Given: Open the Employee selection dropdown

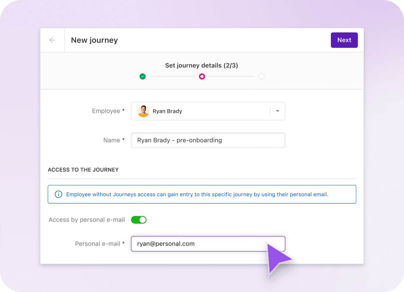Looking at the screenshot, I should click(x=277, y=111).
